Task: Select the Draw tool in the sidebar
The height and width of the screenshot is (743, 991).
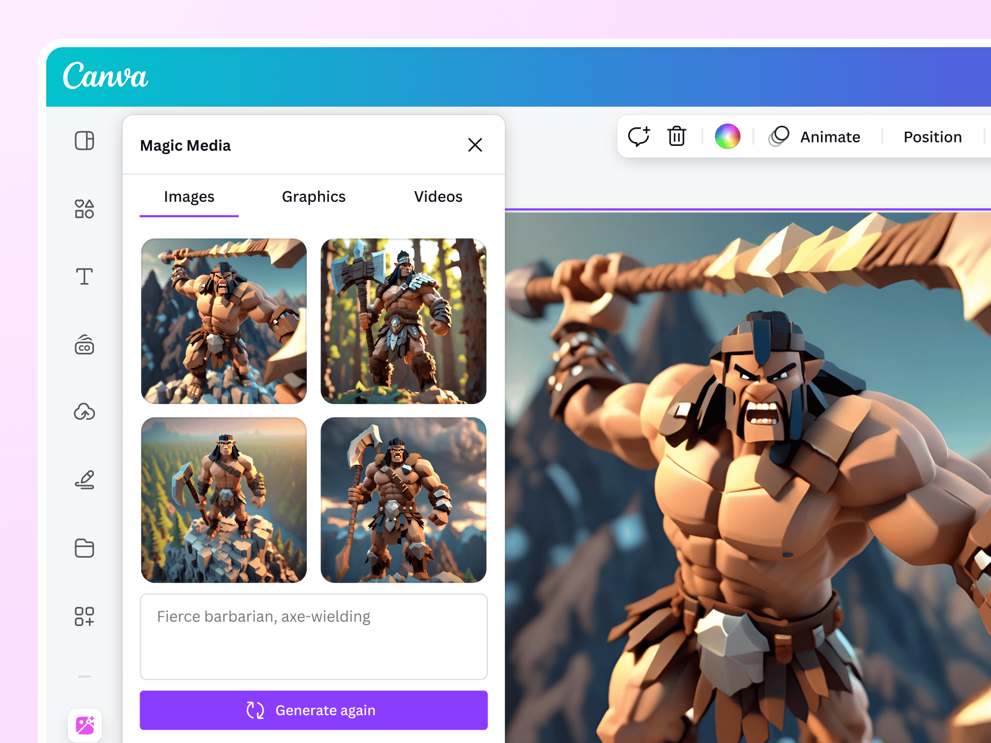Action: click(84, 480)
